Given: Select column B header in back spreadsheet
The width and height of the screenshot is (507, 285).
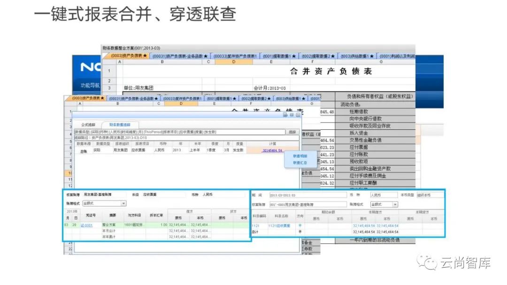Looking at the screenshot, I should point(162,62).
